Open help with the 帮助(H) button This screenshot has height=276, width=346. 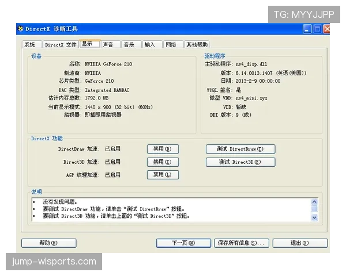click(x=49, y=243)
